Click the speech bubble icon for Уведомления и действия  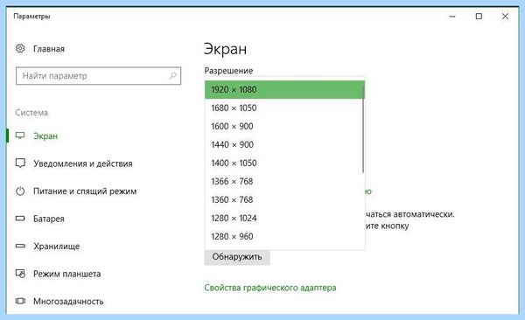[x=20, y=163]
